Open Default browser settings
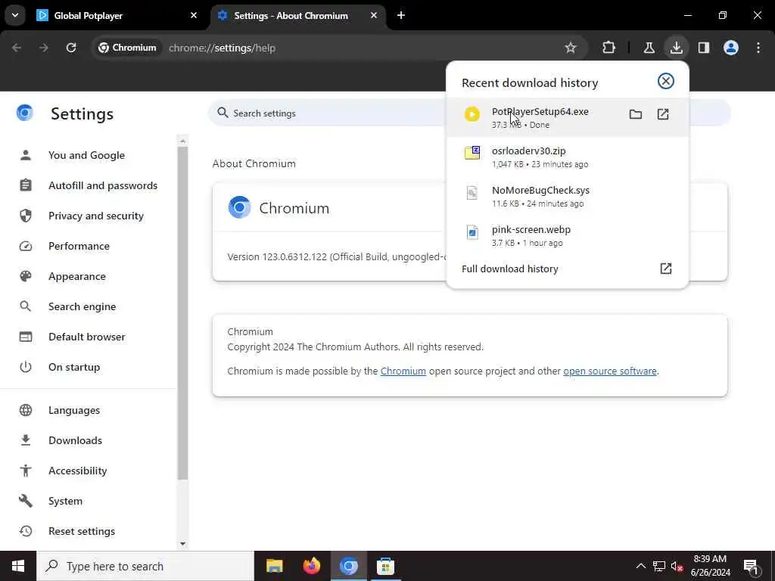The height and width of the screenshot is (581, 775). tap(87, 337)
